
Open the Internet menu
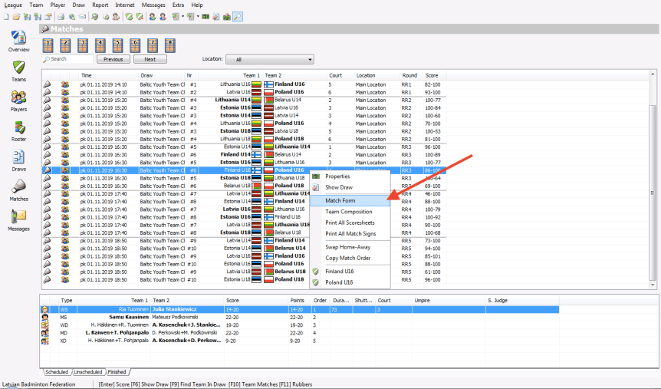[125, 5]
